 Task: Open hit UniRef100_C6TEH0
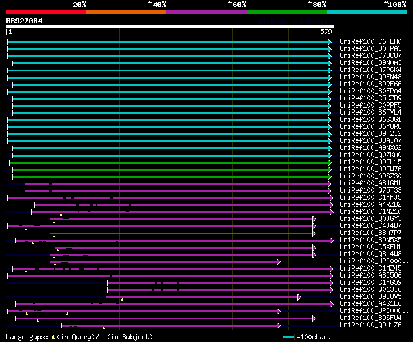[x=370, y=41]
